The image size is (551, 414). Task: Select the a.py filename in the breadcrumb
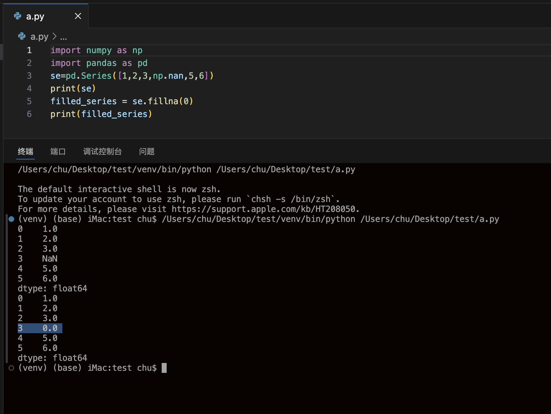point(39,37)
